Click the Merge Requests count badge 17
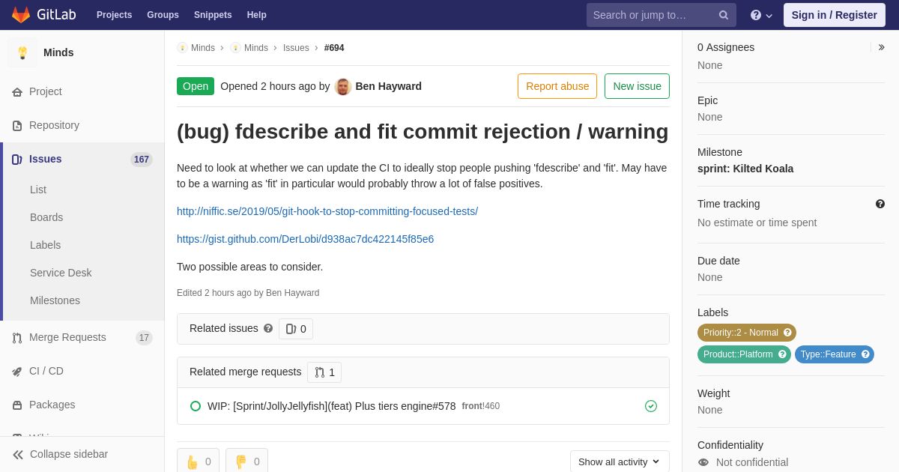The height and width of the screenshot is (472, 899). point(144,338)
